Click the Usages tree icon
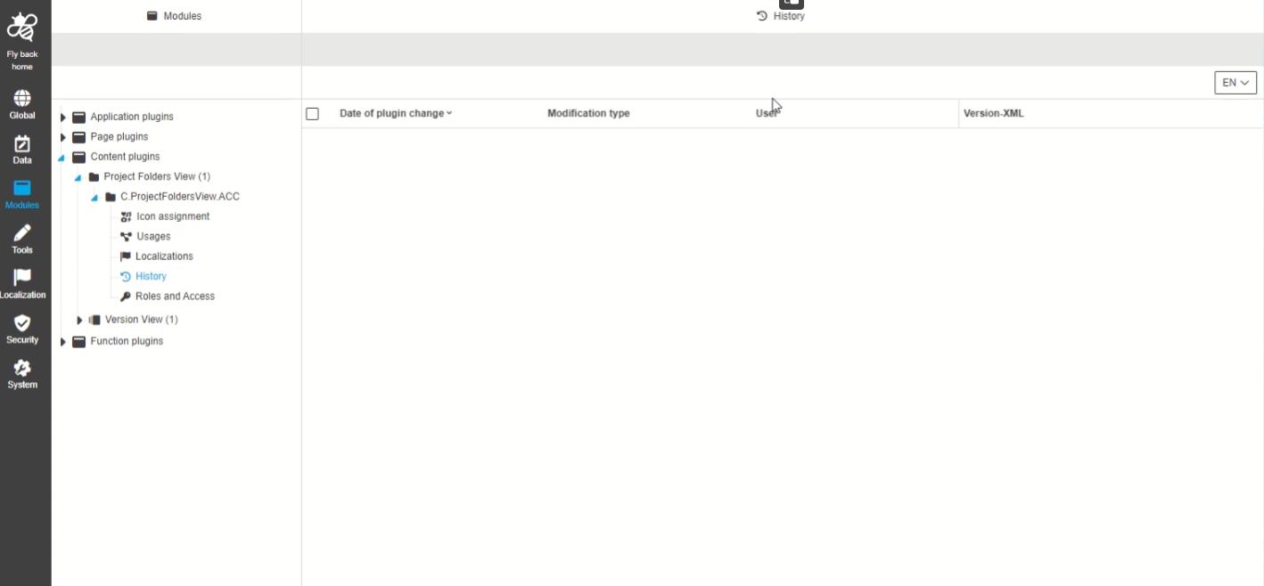1264x586 pixels. [x=126, y=237]
